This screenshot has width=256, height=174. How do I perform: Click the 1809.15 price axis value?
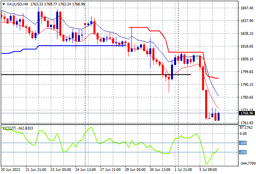tap(247, 59)
